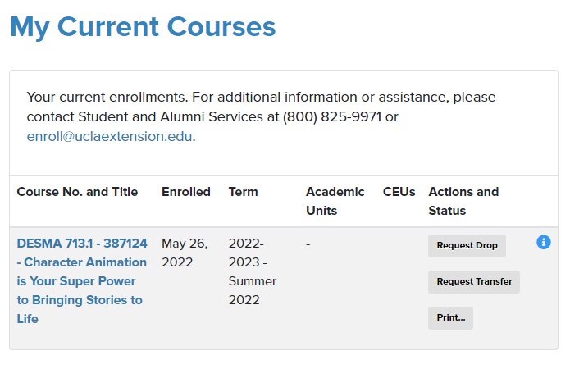Click the CEUs column header
Image resolution: width=570 pixels, height=378 pixels.
pos(399,192)
